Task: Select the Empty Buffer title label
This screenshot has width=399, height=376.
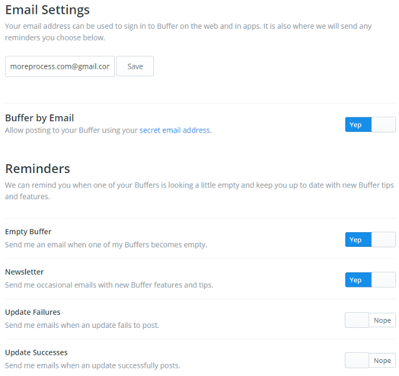Action: [x=28, y=232]
